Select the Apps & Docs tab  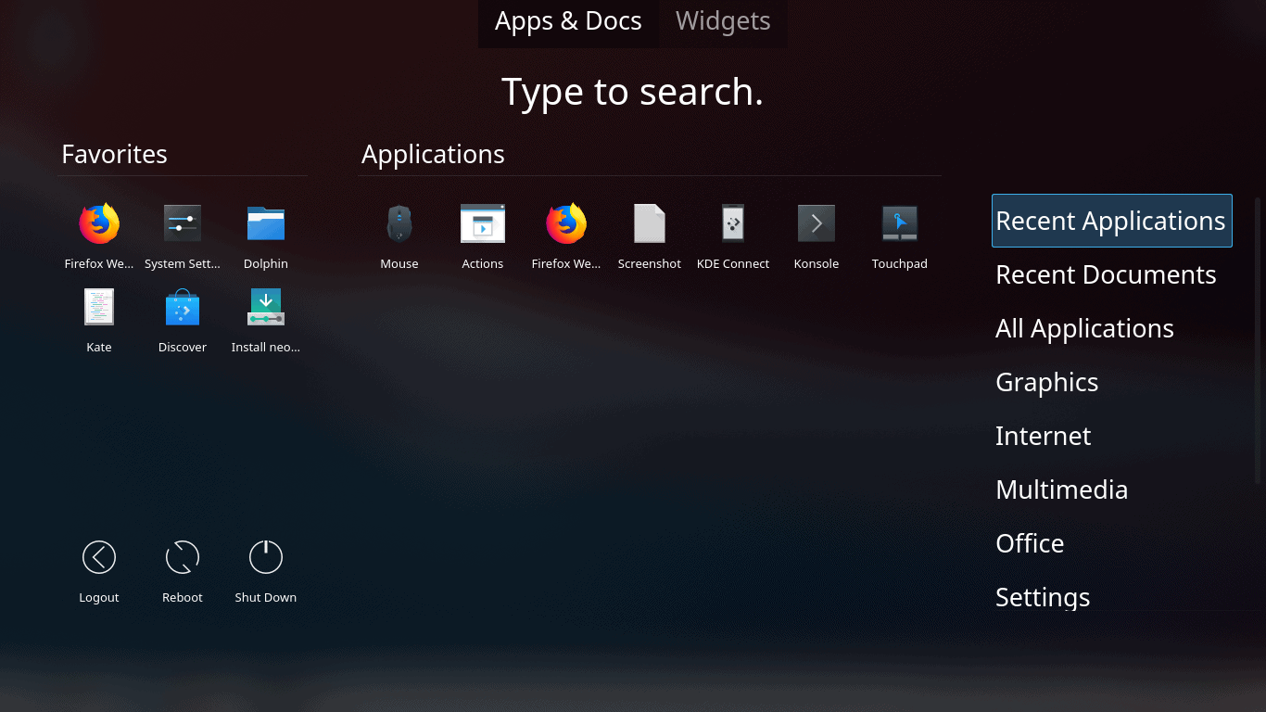[568, 21]
